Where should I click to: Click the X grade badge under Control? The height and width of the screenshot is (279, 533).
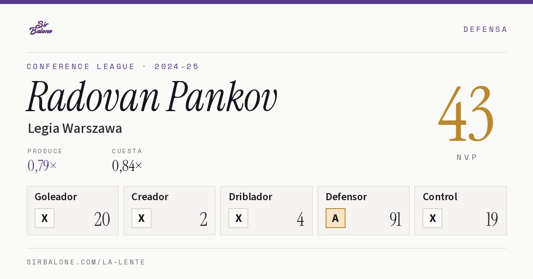[433, 218]
